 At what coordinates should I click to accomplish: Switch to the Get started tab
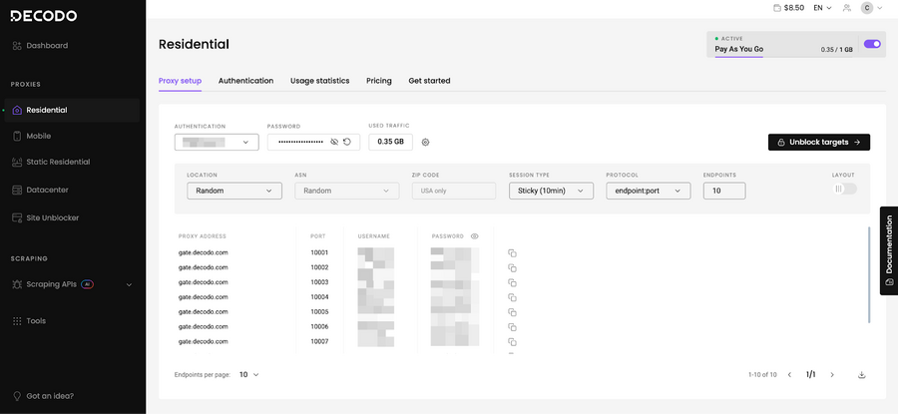coord(429,81)
